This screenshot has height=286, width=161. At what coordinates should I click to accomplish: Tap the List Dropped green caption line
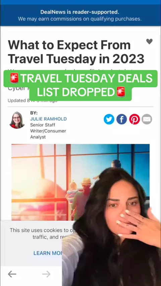tap(80, 92)
